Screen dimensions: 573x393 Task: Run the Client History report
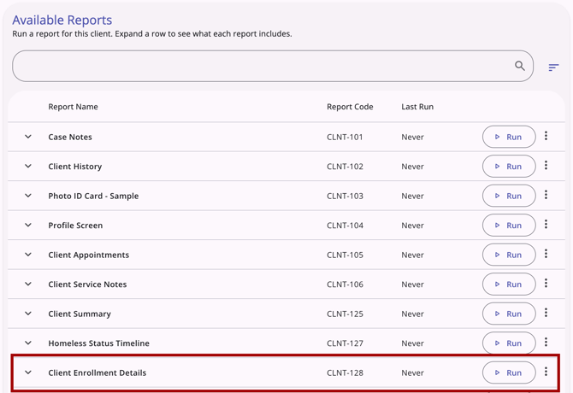click(x=509, y=167)
